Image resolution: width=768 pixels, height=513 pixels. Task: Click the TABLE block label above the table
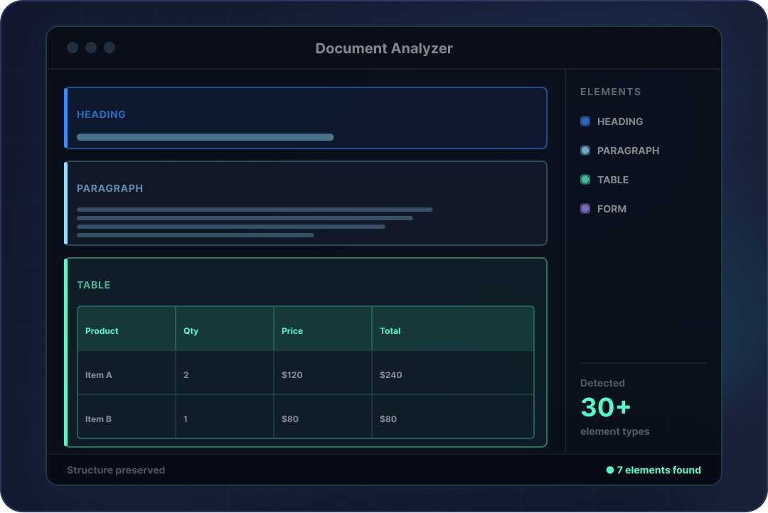[94, 285]
